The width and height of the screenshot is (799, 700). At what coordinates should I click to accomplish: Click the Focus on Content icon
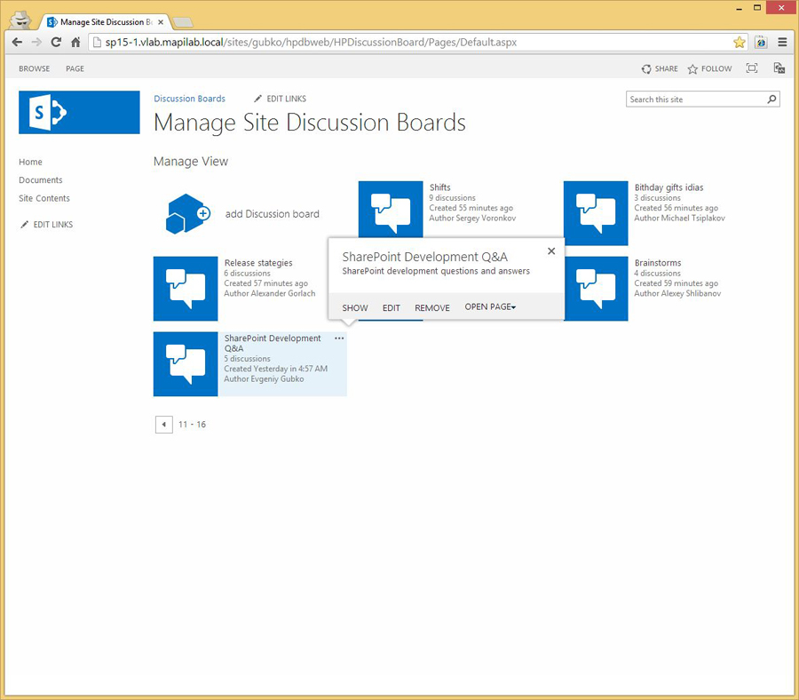click(752, 68)
